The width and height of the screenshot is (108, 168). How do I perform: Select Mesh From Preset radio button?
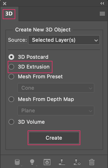pyautogui.click(x=11, y=77)
